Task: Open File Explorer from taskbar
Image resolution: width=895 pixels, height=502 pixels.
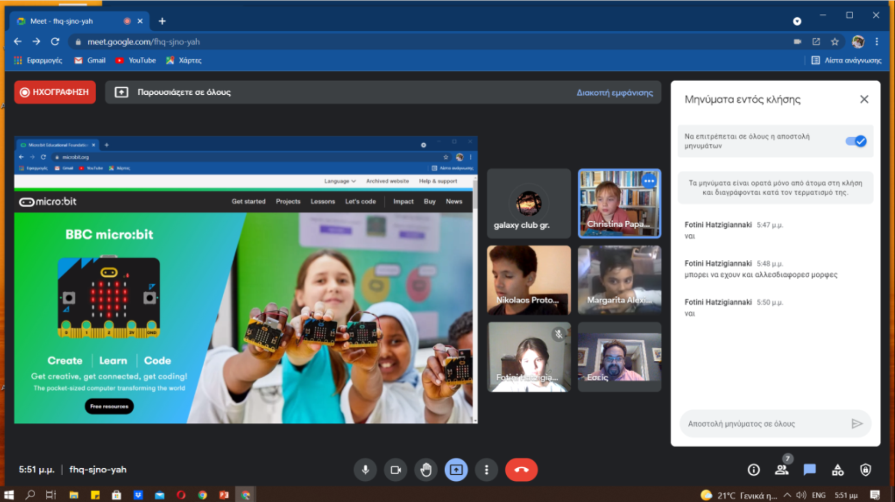Action: tap(74, 495)
